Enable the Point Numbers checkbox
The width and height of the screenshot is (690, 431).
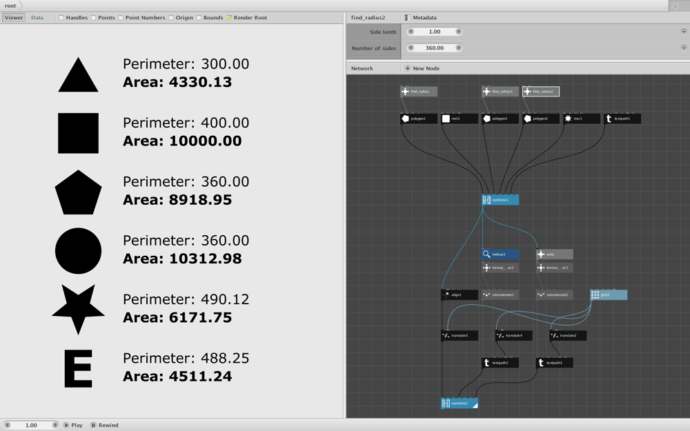point(121,18)
